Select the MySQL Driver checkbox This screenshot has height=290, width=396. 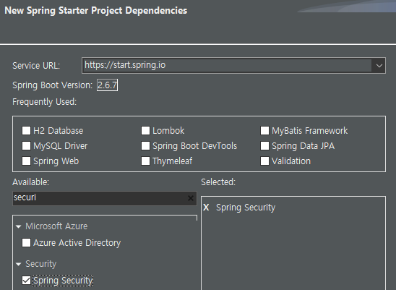(26, 146)
